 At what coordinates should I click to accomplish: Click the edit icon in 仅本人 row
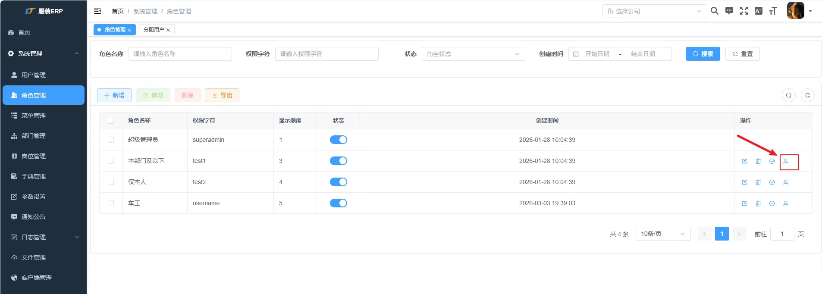click(744, 182)
